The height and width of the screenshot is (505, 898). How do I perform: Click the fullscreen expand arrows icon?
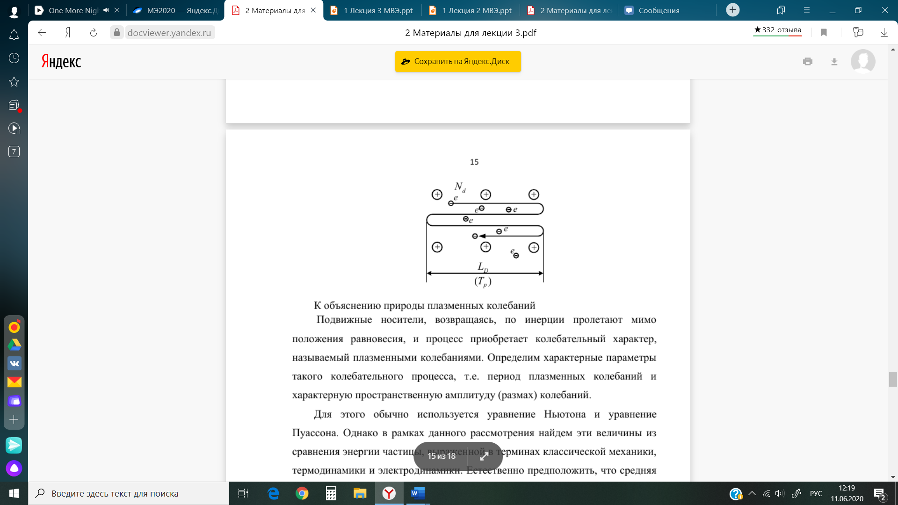coord(484,456)
